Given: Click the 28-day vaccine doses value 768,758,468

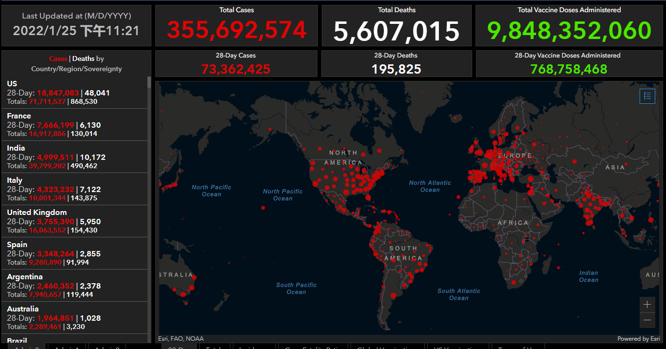Looking at the screenshot, I should coord(569,69).
